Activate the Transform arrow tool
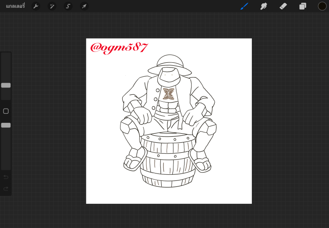Image resolution: width=329 pixels, height=228 pixels. coord(84,6)
